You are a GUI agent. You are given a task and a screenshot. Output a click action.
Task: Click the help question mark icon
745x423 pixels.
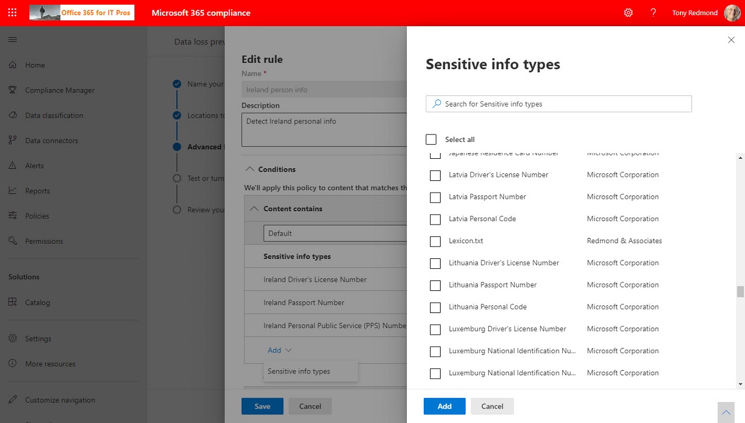pos(653,13)
